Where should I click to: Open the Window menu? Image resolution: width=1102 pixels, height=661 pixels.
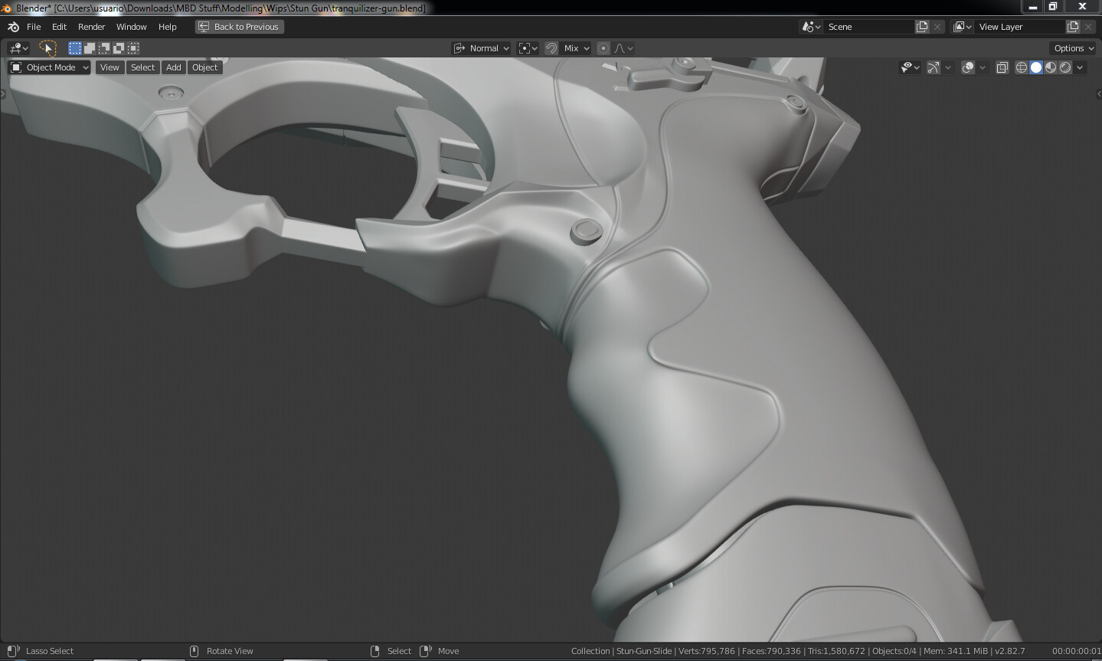point(131,26)
